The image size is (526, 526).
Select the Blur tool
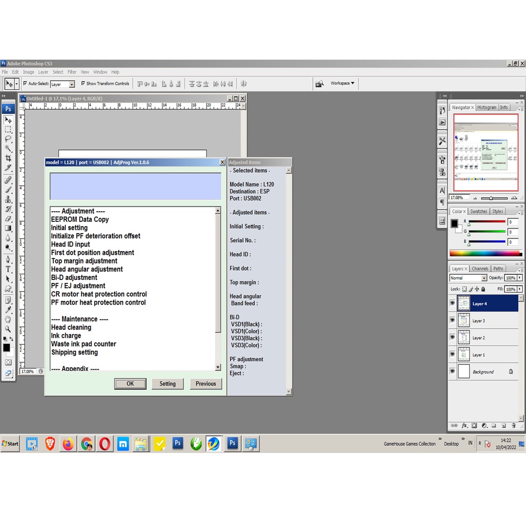click(x=8, y=238)
